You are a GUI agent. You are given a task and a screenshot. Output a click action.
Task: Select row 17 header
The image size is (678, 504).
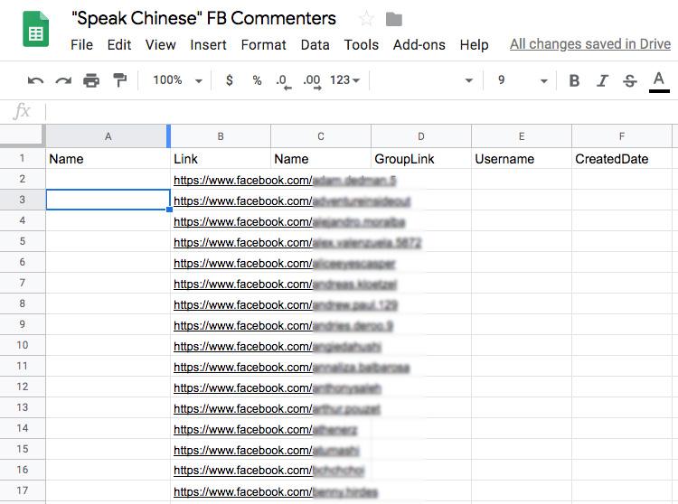coord(22,490)
